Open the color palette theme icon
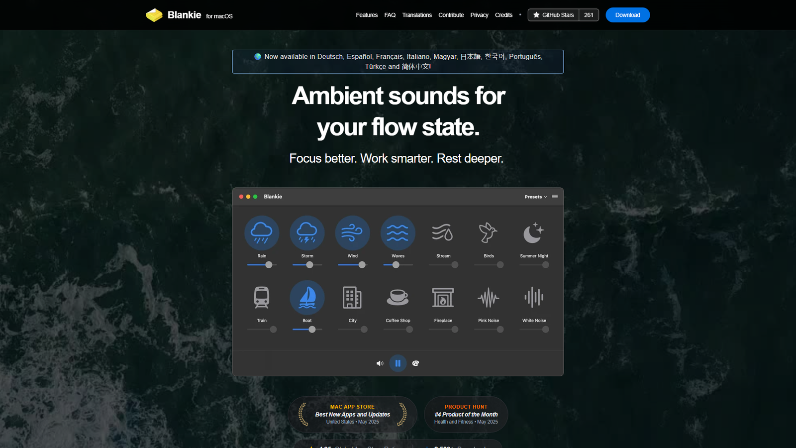Screen dimensions: 796x448 point(416,363)
